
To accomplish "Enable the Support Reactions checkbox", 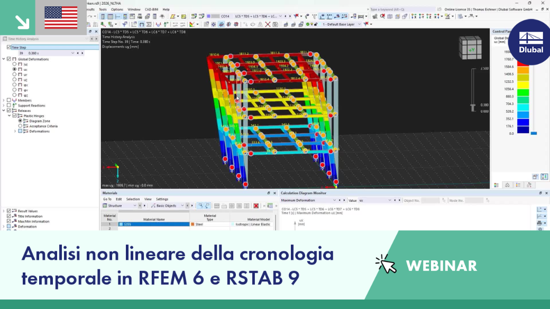I will (9, 105).
